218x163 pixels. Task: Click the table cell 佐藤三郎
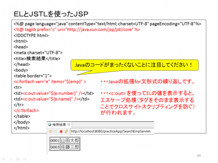click(x=70, y=147)
